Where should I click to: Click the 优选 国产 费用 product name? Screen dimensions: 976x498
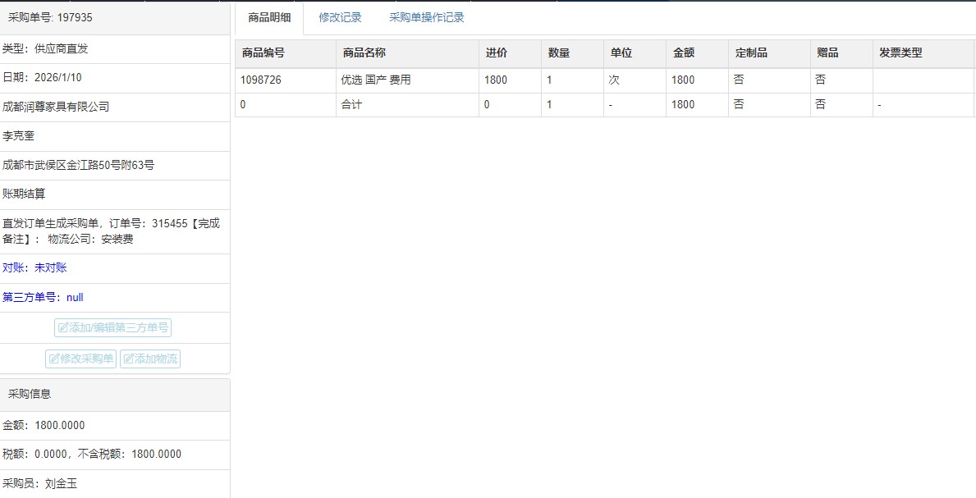(x=375, y=80)
